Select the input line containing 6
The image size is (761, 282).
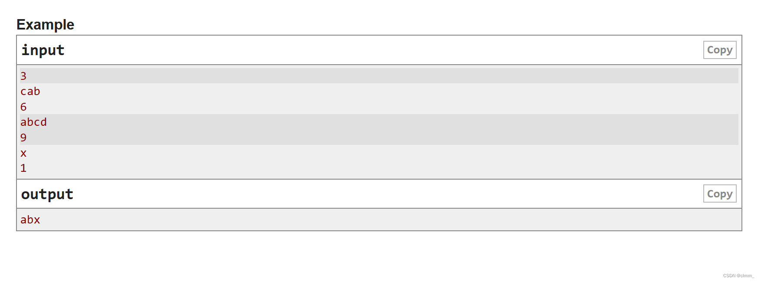click(23, 106)
